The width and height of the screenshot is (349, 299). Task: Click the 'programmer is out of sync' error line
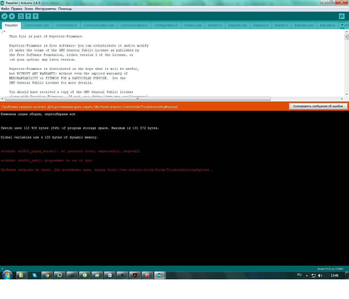click(x=47, y=161)
